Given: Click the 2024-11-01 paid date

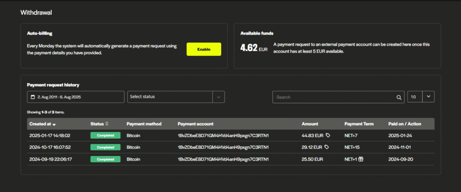Looking at the screenshot, I should pyautogui.click(x=400, y=147).
